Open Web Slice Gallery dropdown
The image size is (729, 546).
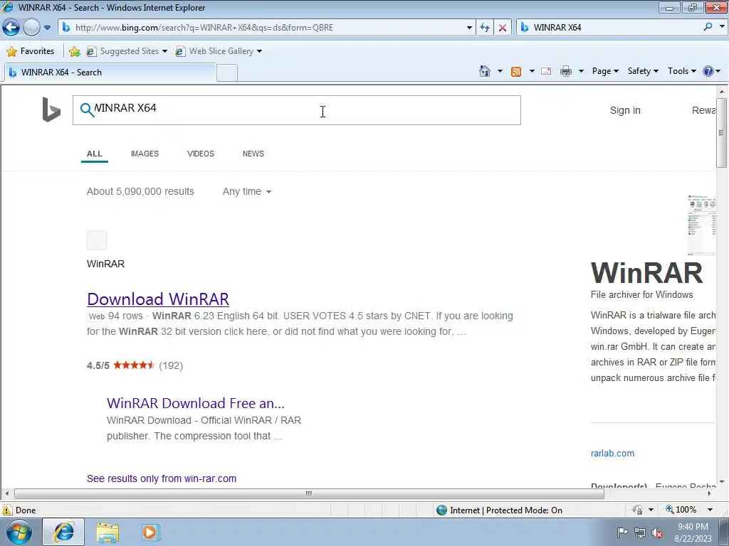point(219,51)
